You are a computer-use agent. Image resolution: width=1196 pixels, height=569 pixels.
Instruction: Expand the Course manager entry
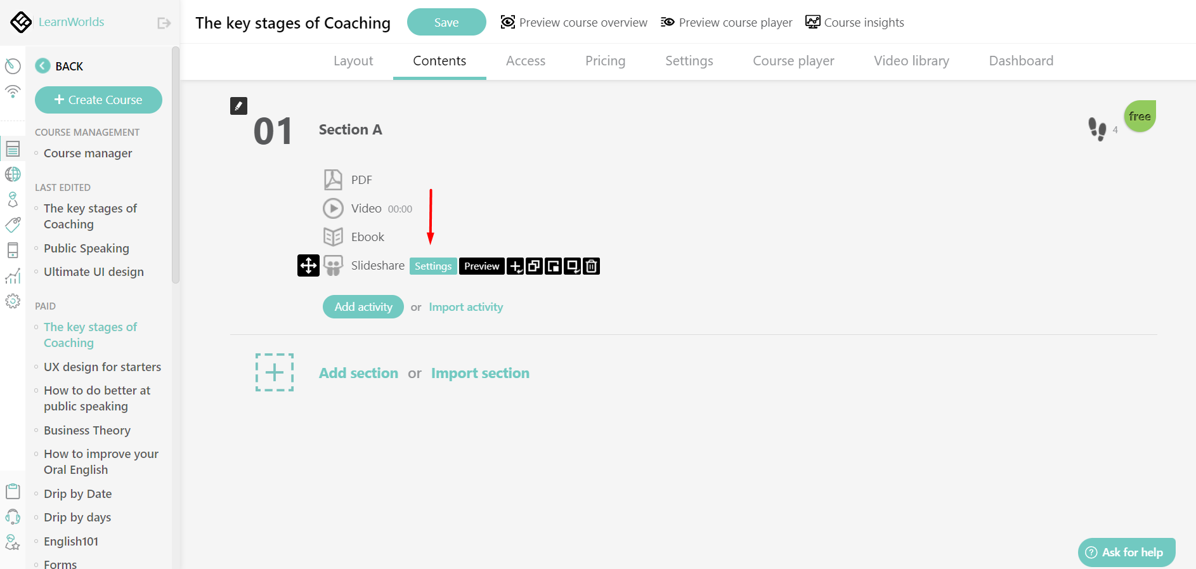[x=88, y=153]
